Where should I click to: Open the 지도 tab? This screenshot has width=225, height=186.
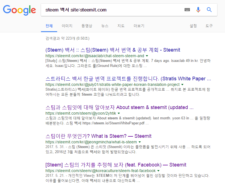click(x=121, y=26)
